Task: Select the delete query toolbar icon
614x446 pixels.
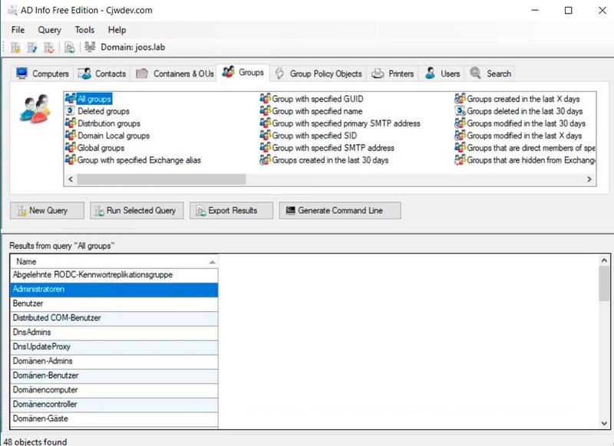Action: (48, 47)
